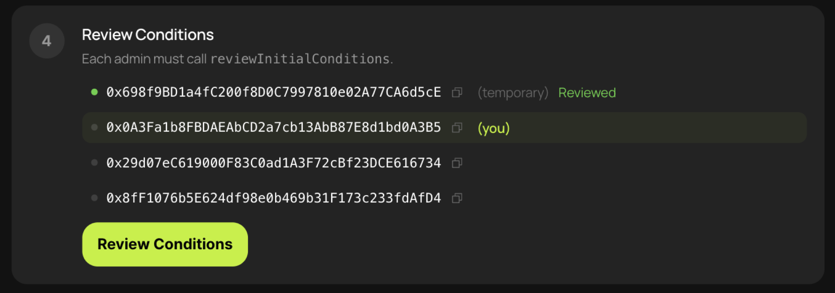Click the green Reviewed status label
835x293 pixels.
[x=587, y=93]
